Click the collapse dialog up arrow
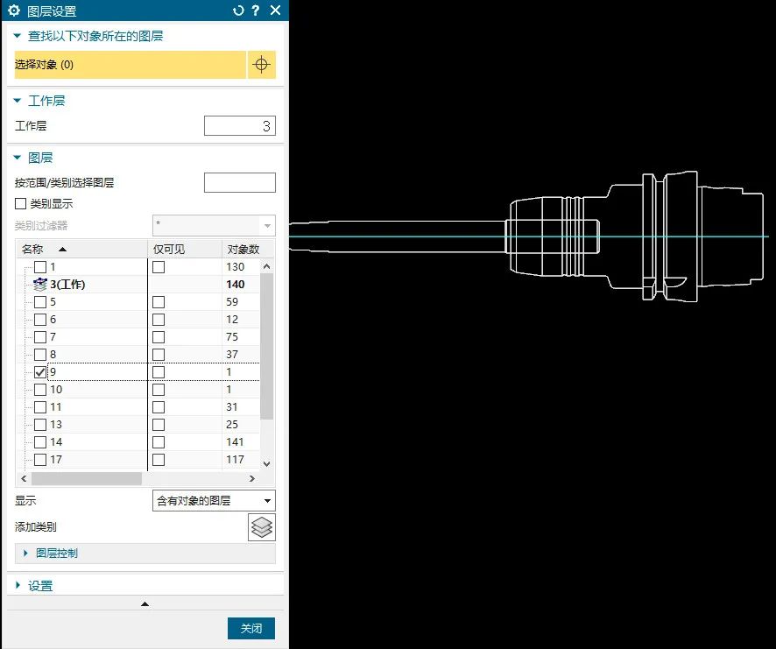This screenshot has width=776, height=649. pos(145,604)
